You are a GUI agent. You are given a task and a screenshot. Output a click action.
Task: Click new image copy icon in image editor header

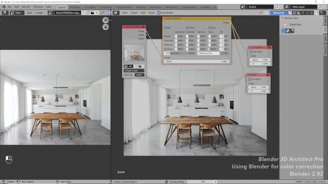click(x=88, y=13)
